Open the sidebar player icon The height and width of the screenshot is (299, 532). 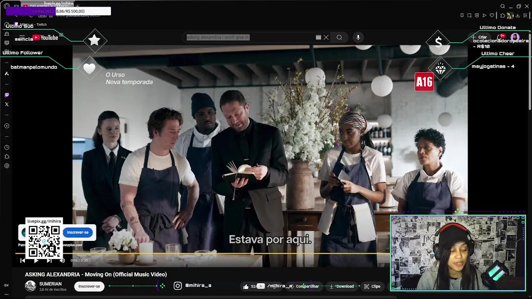pos(7,126)
